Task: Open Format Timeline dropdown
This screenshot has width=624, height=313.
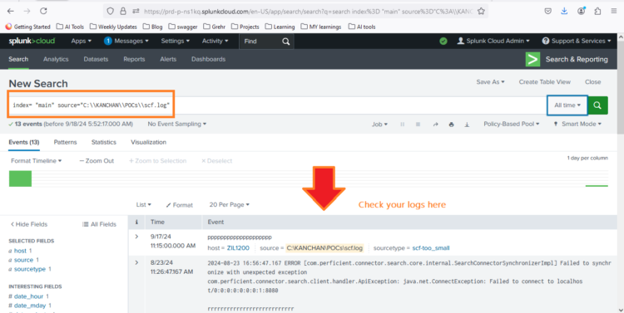Action: [x=37, y=161]
